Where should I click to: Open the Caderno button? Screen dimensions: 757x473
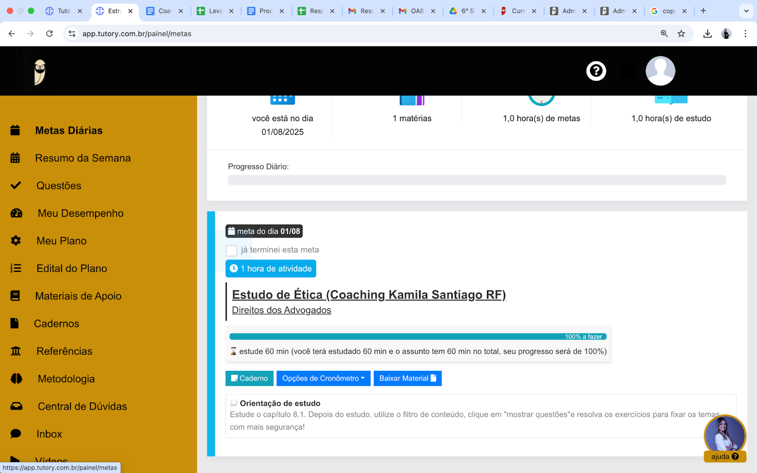click(x=250, y=378)
